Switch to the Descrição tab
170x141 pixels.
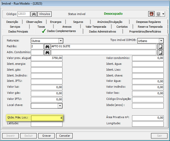click(12, 22)
